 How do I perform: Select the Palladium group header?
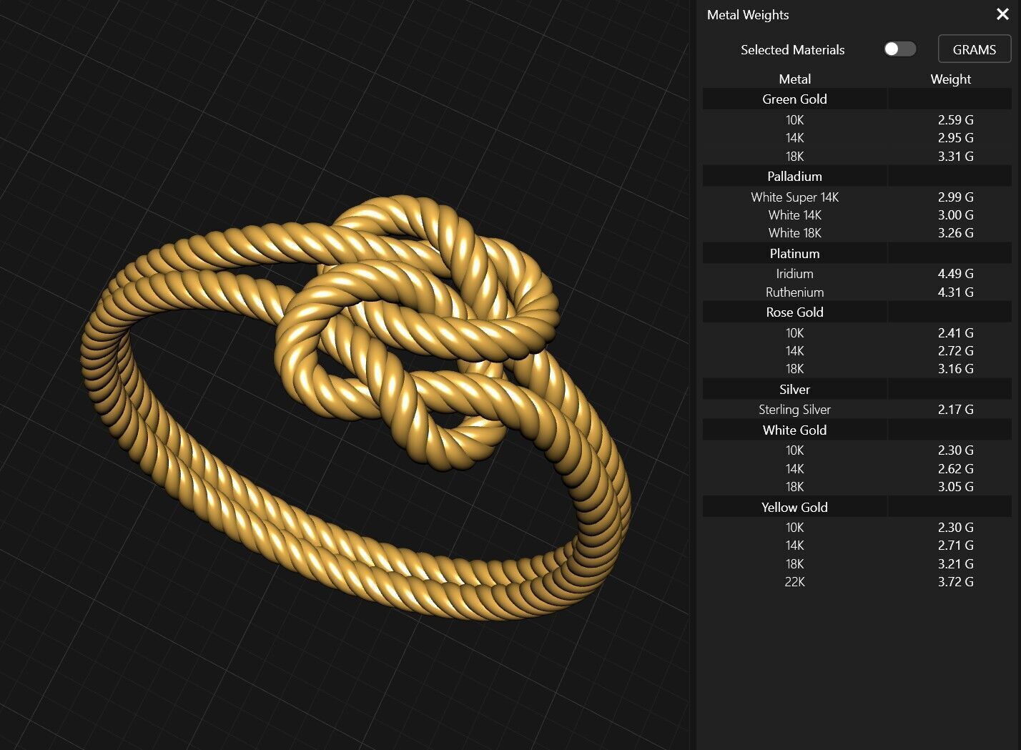(857, 177)
